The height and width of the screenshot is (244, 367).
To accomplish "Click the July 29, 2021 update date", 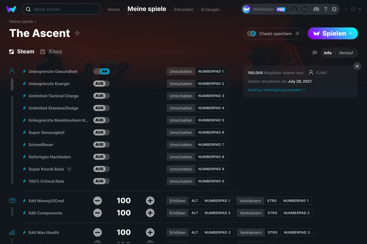I will tap(300, 81).
